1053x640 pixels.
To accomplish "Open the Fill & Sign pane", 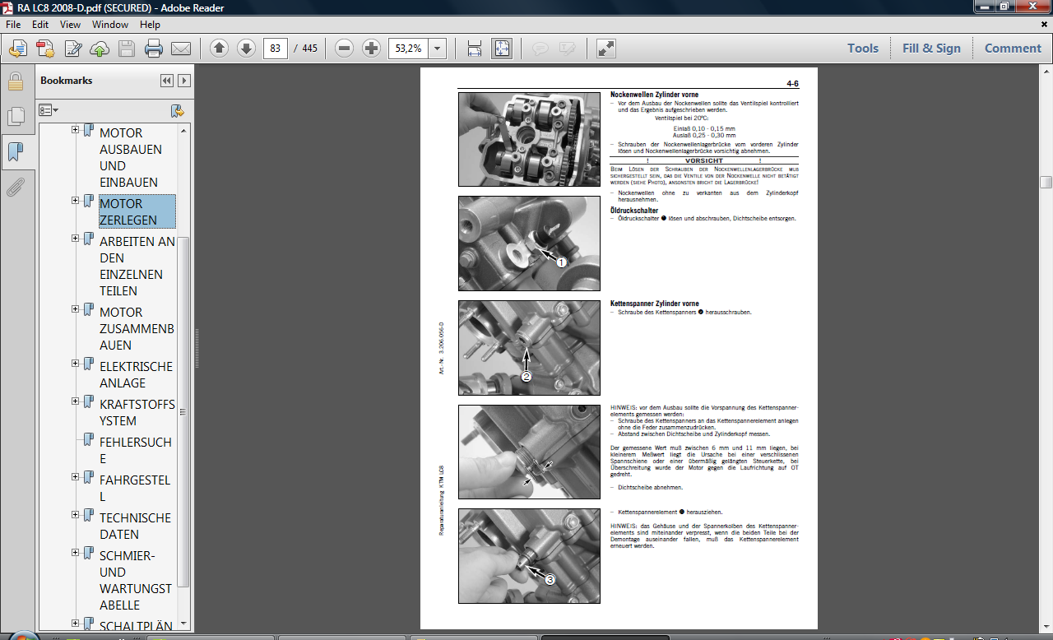I will pyautogui.click(x=931, y=49).
